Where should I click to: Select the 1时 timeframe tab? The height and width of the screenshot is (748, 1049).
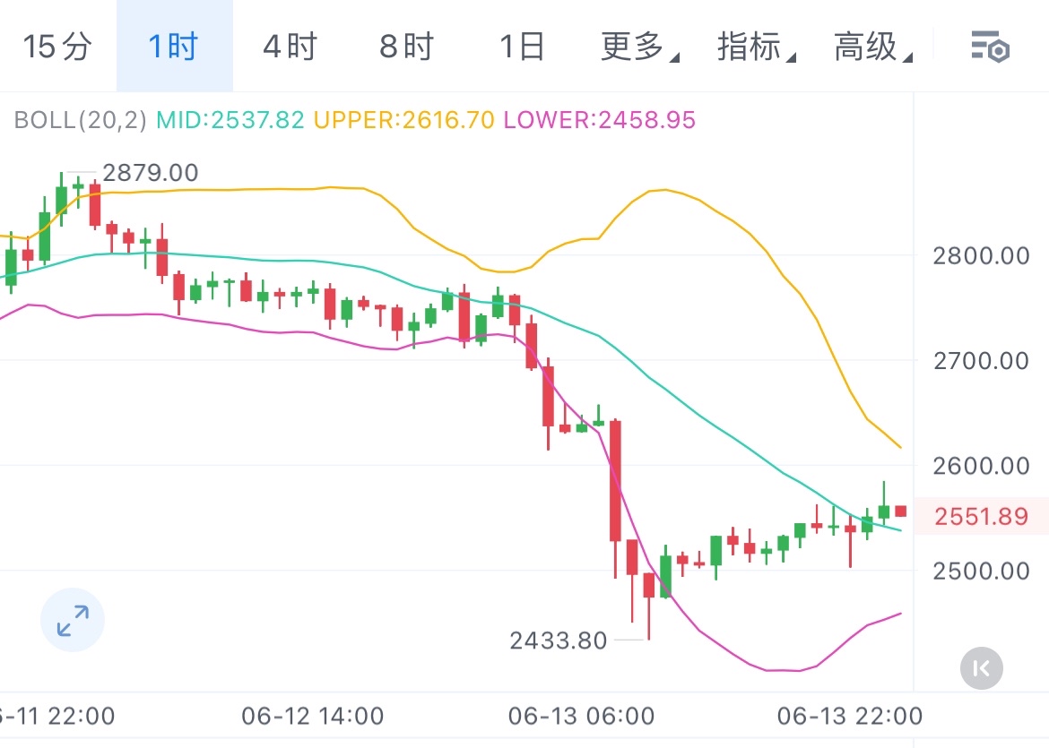tap(174, 46)
